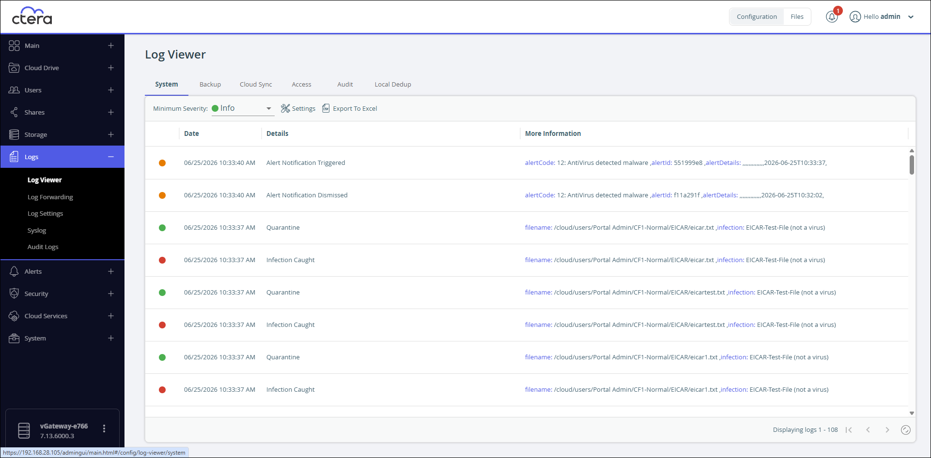The image size is (931, 458).
Task: Click the log list vertical scrollbar
Action: click(x=912, y=281)
